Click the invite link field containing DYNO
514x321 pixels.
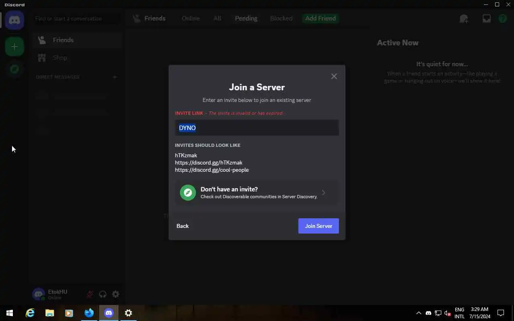(x=257, y=128)
